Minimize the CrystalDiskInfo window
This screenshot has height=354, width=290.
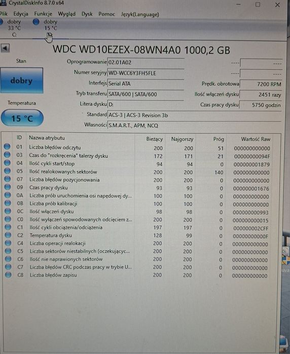238,4
